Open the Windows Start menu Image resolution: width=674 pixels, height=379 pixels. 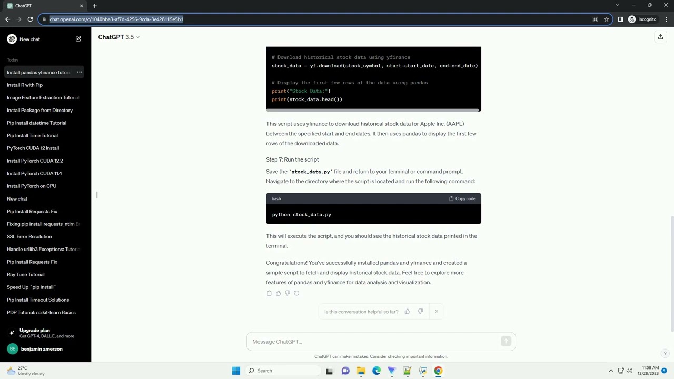point(236,371)
